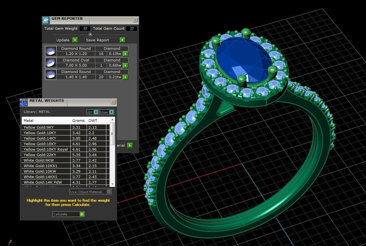Select the White Gold:14KX1 row

(65, 177)
